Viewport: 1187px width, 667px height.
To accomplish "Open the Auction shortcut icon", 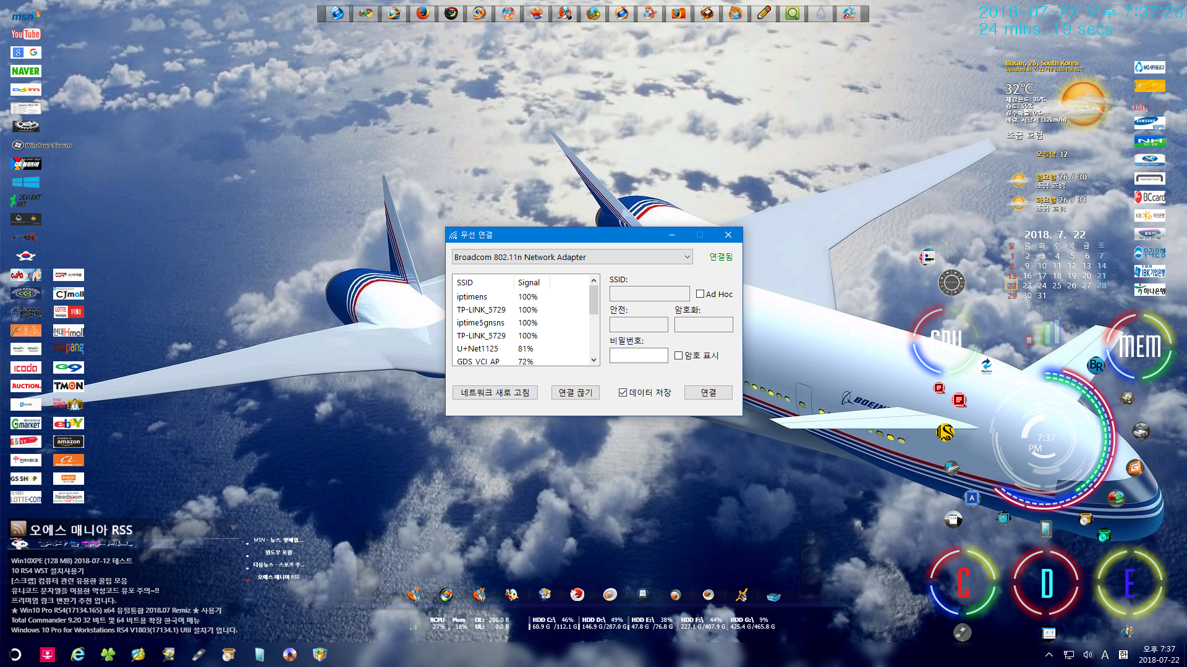I will [26, 386].
